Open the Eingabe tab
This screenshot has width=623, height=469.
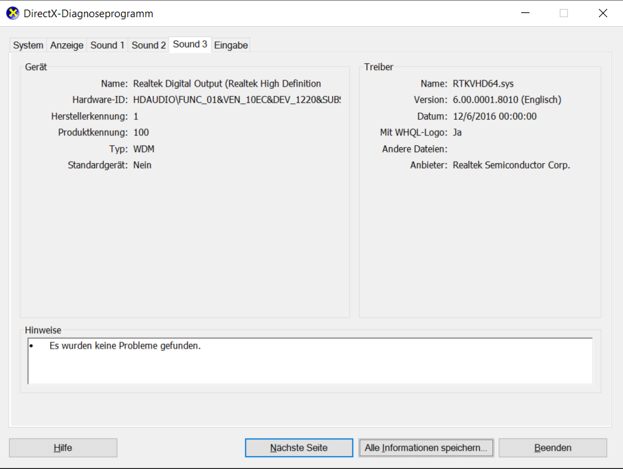tap(230, 45)
